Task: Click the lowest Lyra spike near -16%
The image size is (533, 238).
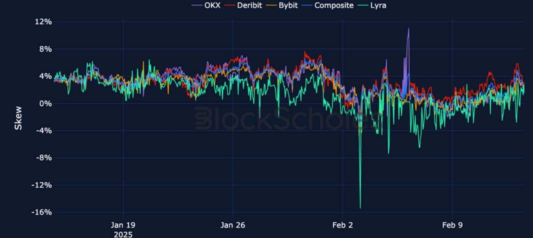Action: coord(360,207)
